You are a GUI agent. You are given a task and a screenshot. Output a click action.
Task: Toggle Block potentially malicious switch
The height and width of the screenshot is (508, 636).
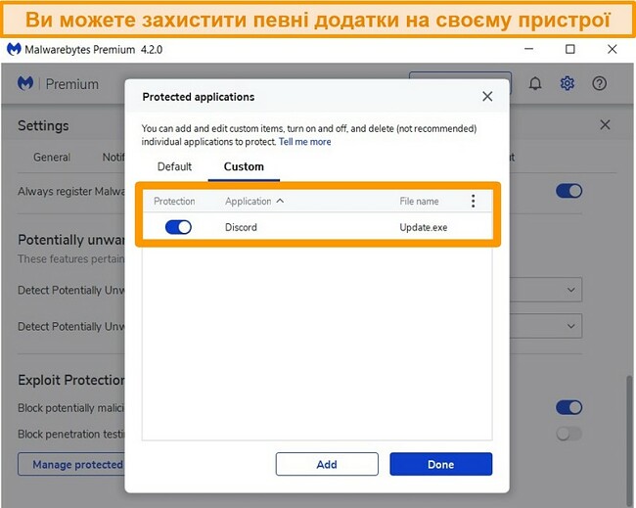point(569,407)
